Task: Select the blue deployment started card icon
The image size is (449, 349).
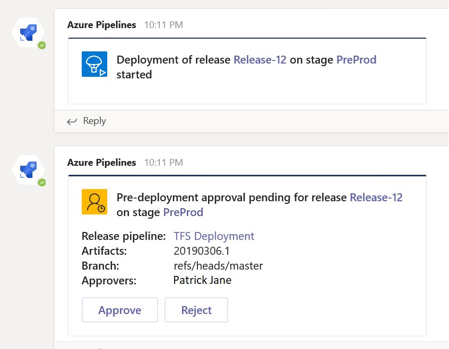Action: tap(94, 64)
